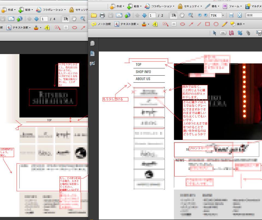262x220 pixels.
Task: Click the Print icon in the toolbar
Action: [102, 15]
